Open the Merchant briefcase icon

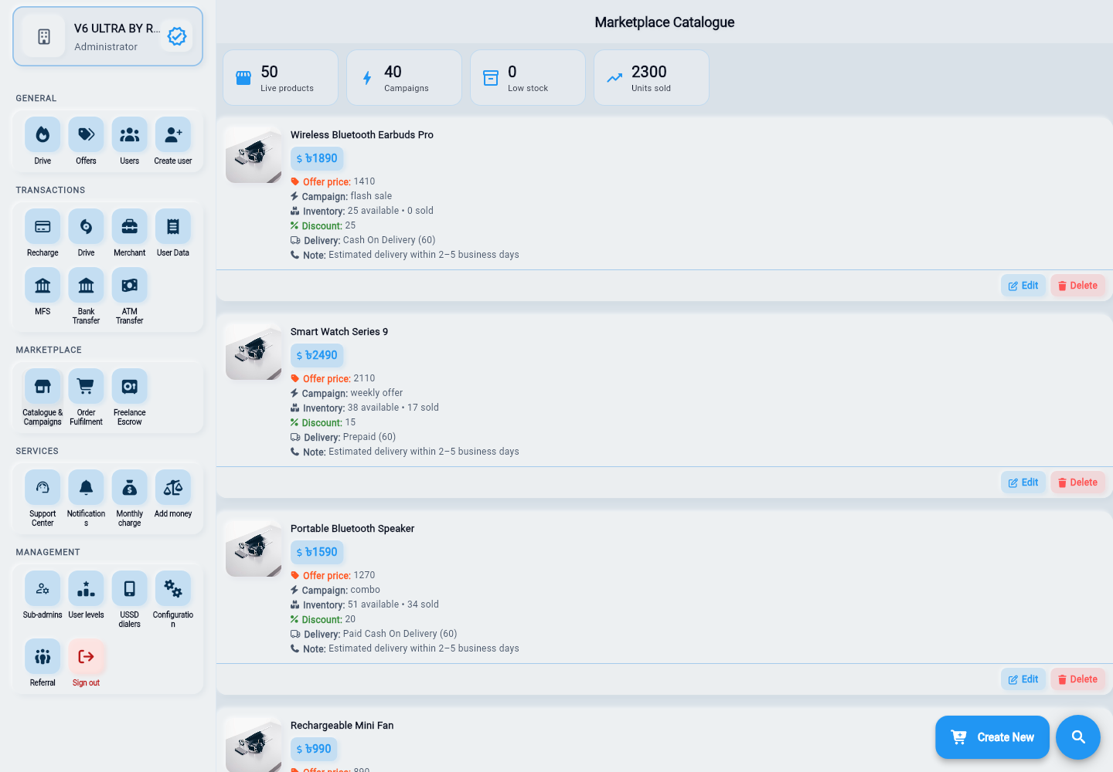[x=130, y=227]
